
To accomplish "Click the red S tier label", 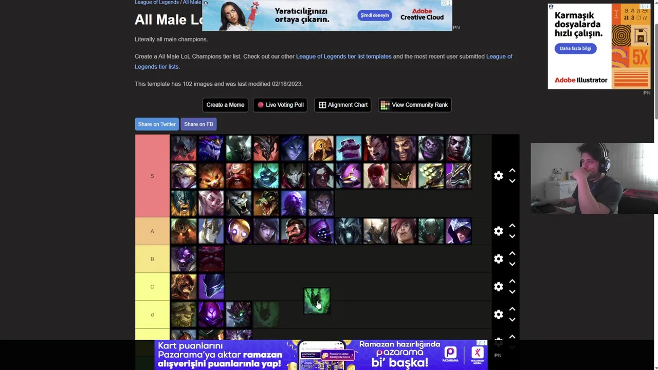I will click(152, 176).
